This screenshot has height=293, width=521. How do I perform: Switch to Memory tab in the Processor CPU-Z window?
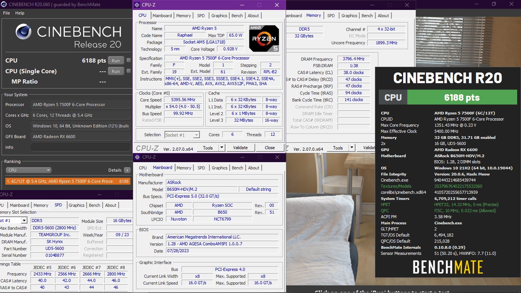point(183,16)
